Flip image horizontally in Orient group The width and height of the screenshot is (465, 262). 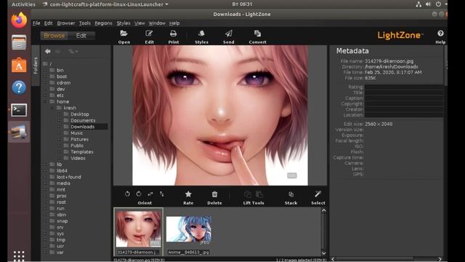150,194
